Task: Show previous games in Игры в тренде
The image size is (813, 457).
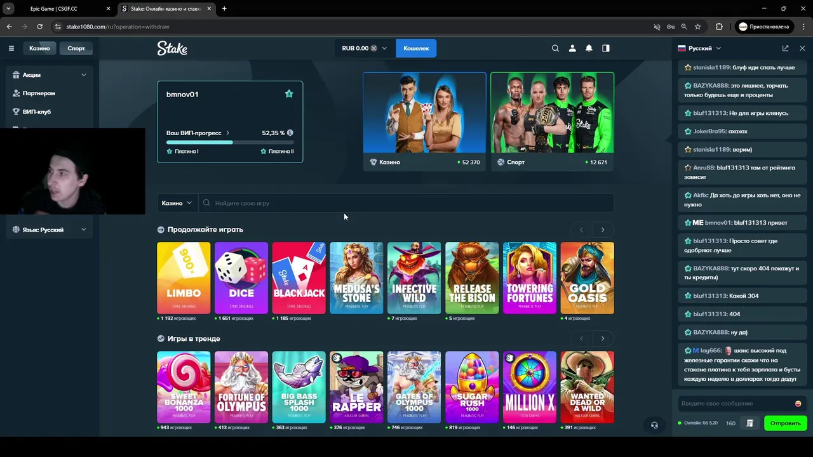Action: coord(581,339)
